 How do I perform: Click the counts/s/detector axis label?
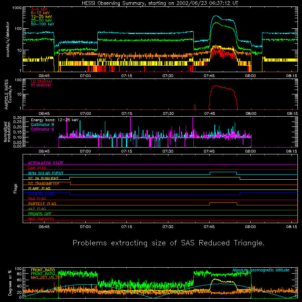pyautogui.click(x=8, y=39)
